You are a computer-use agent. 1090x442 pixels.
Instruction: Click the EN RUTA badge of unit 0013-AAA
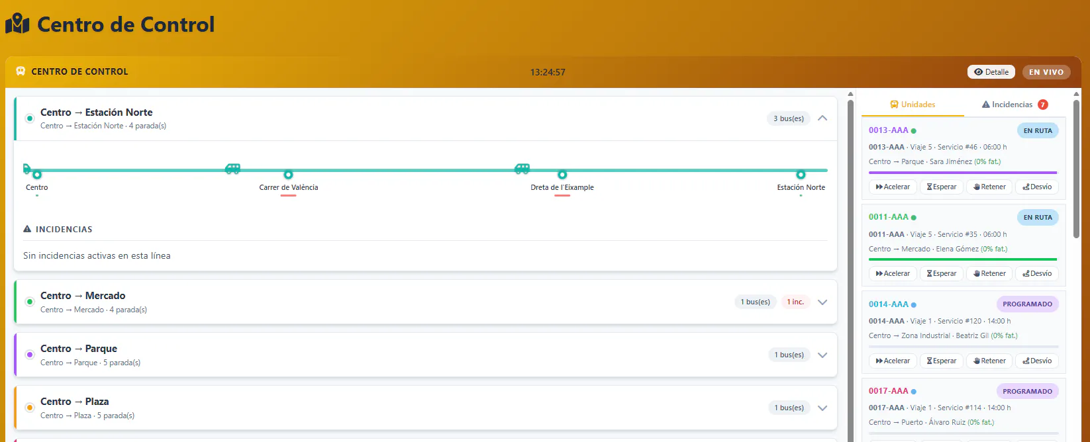click(1038, 130)
